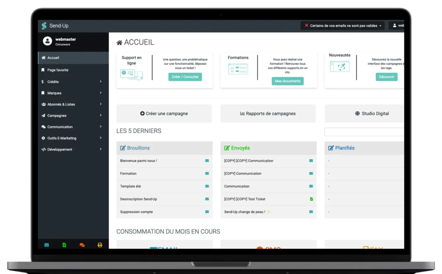Image resolution: width=442 pixels, height=274 pixels.
Task: Click envelope icon beside Bienvenue parmi nous
Action: [207, 161]
